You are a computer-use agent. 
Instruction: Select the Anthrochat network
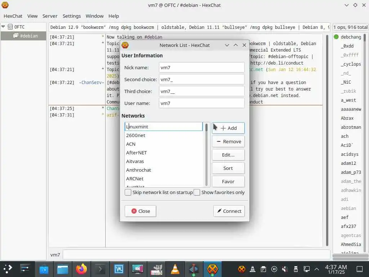164,170
